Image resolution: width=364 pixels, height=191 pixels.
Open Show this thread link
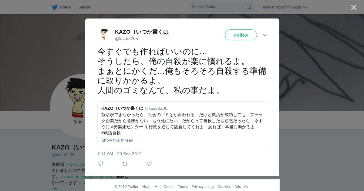[117, 140]
